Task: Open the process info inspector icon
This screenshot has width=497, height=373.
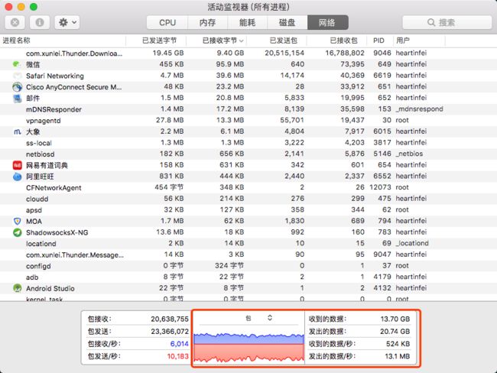Action: pos(40,22)
